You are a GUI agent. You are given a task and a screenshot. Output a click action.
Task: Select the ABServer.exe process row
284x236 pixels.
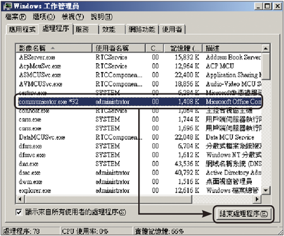click(x=139, y=57)
